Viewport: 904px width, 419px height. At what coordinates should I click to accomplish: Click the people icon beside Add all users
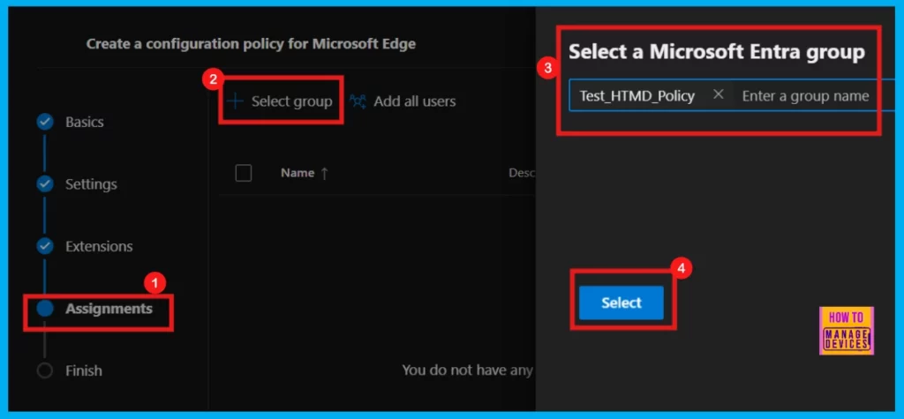(x=358, y=101)
